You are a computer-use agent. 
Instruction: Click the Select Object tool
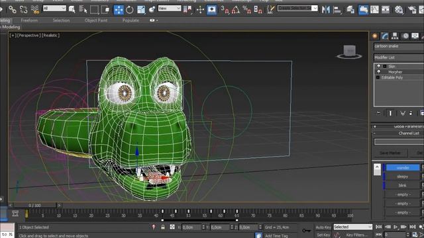(x=72, y=10)
